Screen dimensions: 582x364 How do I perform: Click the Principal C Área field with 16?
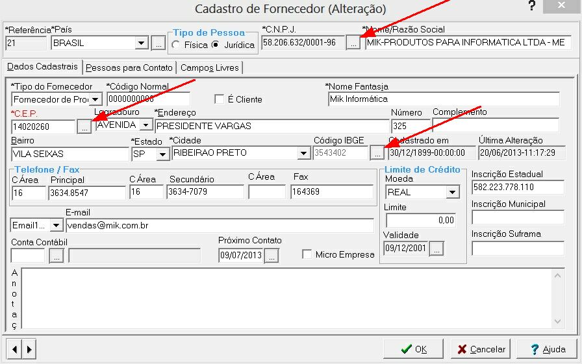29,193
